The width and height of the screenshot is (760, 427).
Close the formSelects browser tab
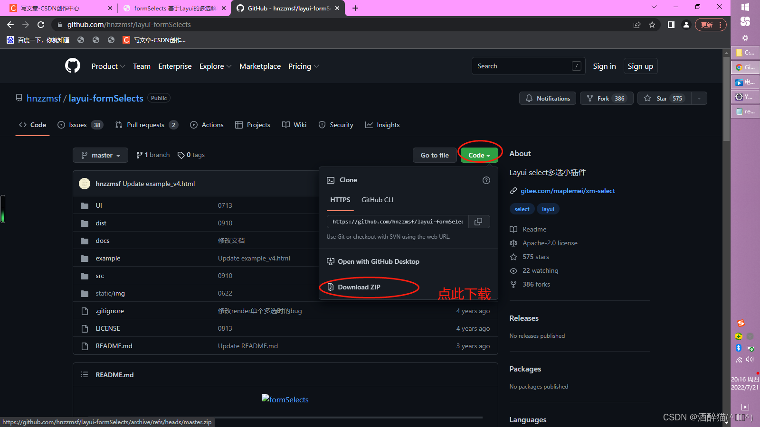224,8
